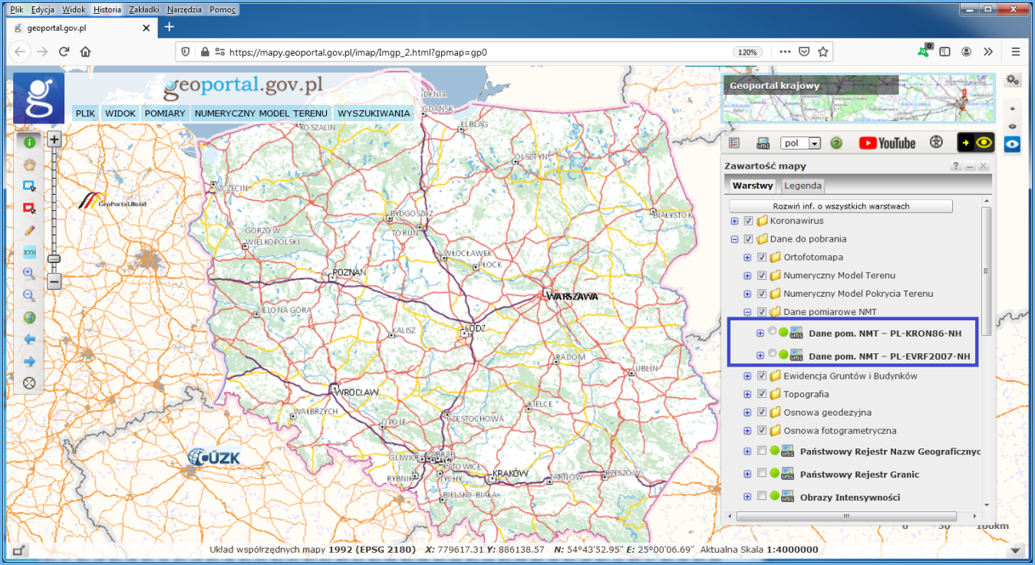The width and height of the screenshot is (1035, 565).
Task: Click the browser home icon
Action: (x=85, y=52)
